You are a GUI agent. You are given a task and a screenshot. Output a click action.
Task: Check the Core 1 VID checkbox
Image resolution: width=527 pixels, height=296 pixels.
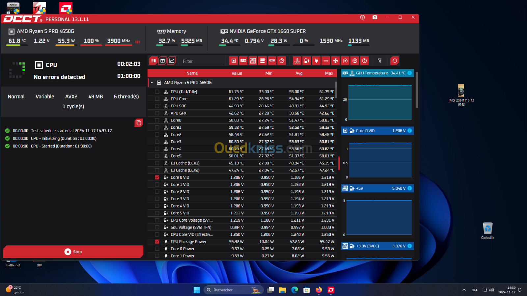[157, 185]
